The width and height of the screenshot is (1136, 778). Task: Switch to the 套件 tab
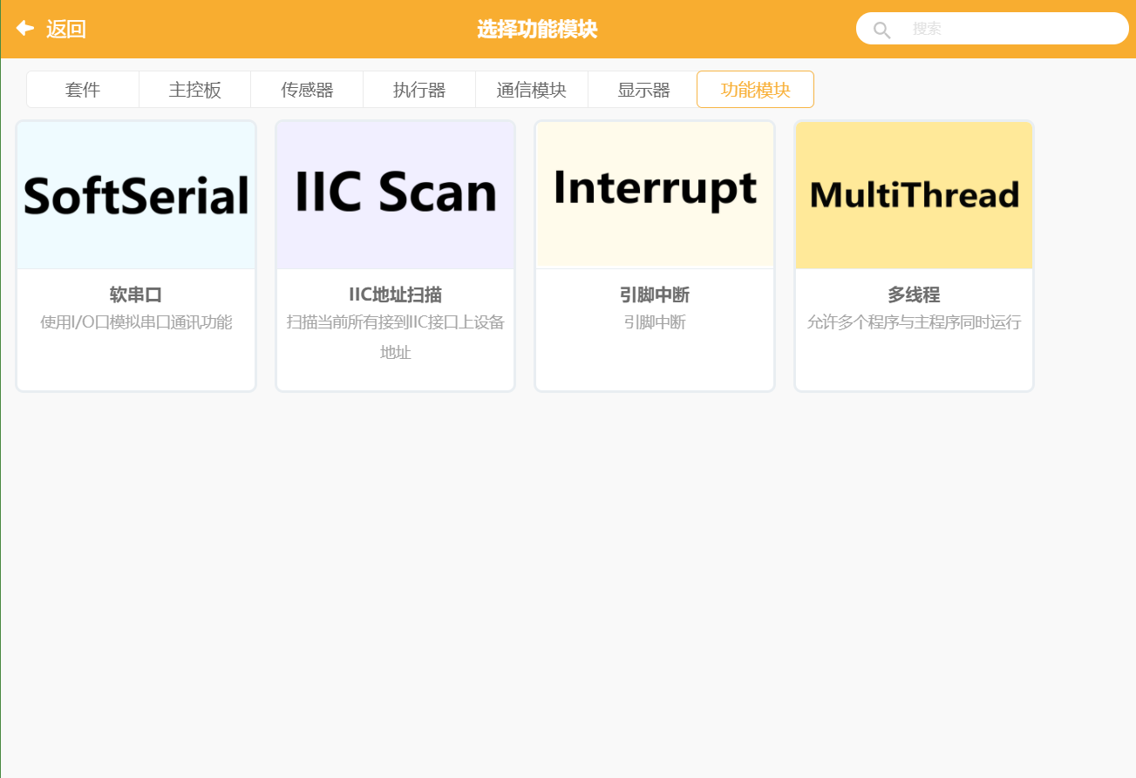(82, 89)
